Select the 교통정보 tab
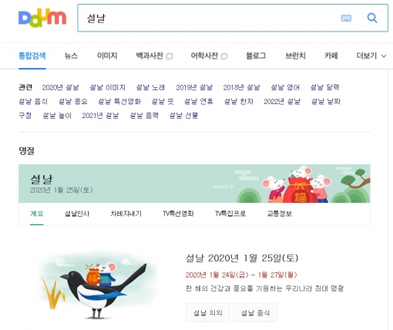The image size is (393, 330). (280, 214)
